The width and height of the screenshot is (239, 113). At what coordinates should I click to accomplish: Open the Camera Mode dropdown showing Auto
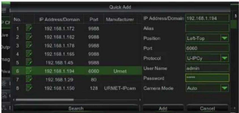pos(207,88)
